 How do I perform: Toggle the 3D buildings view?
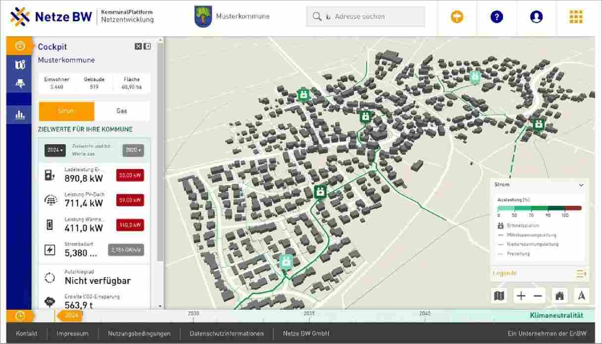[20, 84]
